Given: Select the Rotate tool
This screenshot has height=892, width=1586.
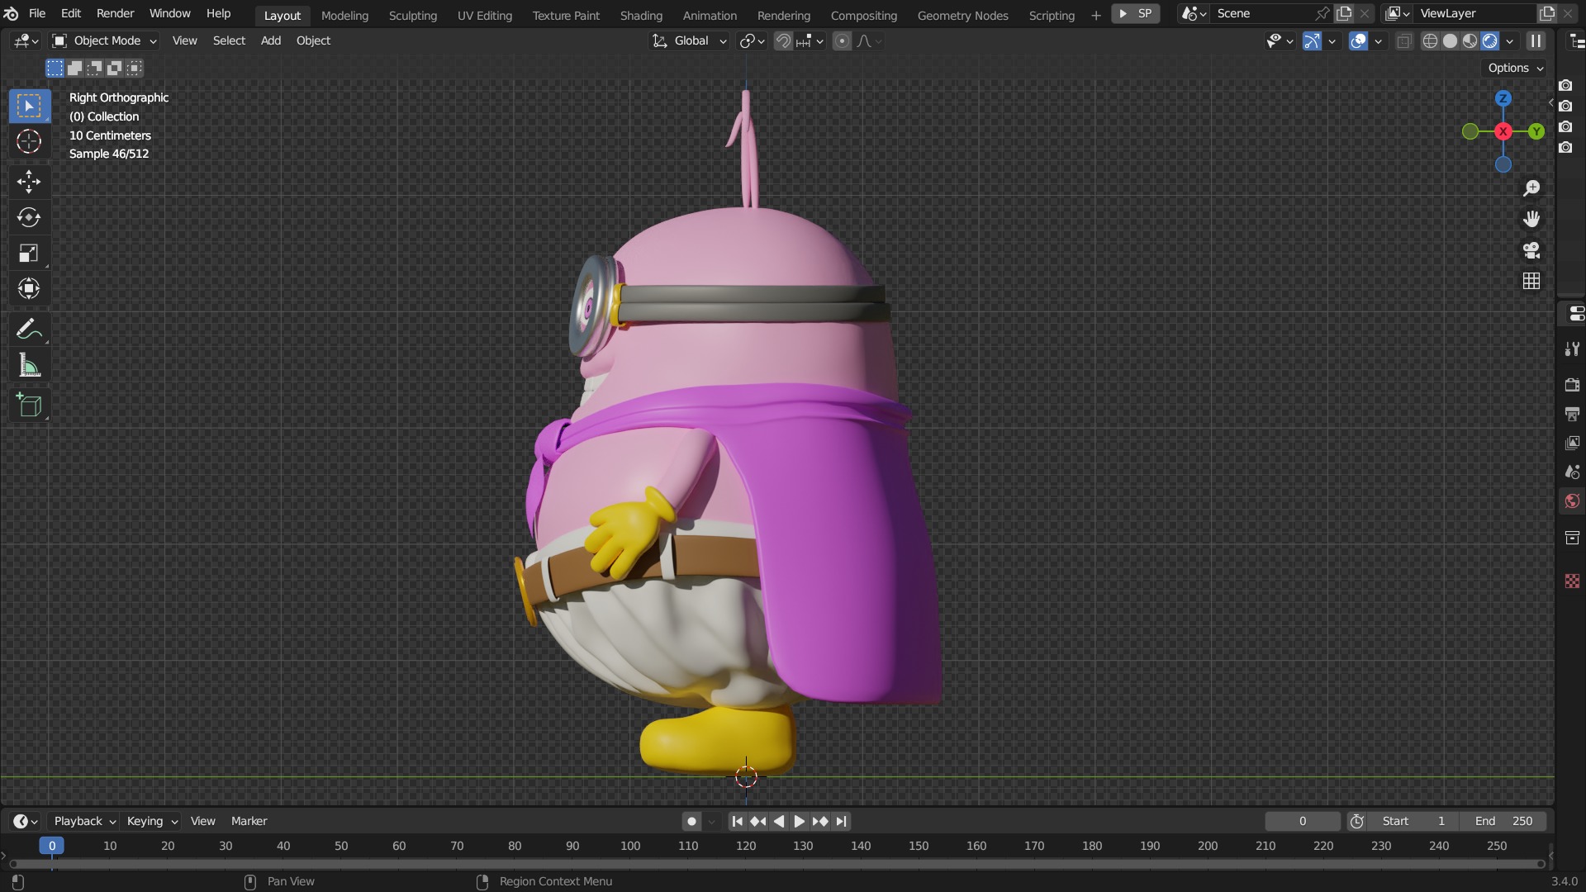Looking at the screenshot, I should coord(29,217).
